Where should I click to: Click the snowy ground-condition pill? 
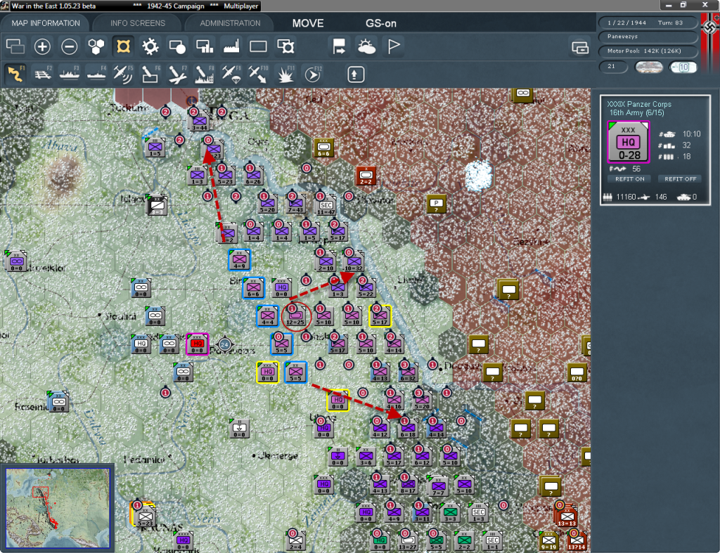click(x=648, y=67)
